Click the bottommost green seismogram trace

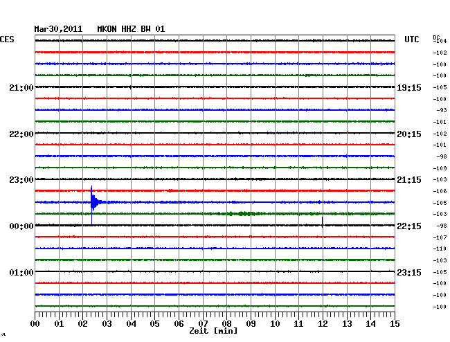click(x=215, y=306)
